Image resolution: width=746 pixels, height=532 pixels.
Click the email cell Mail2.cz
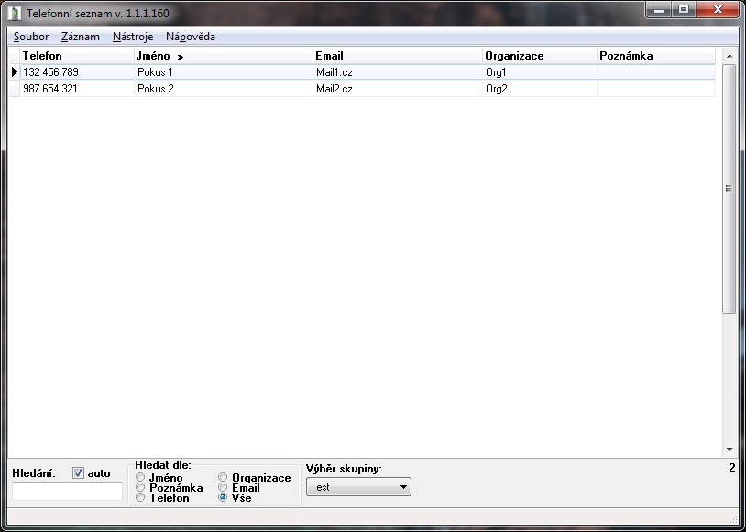point(398,89)
